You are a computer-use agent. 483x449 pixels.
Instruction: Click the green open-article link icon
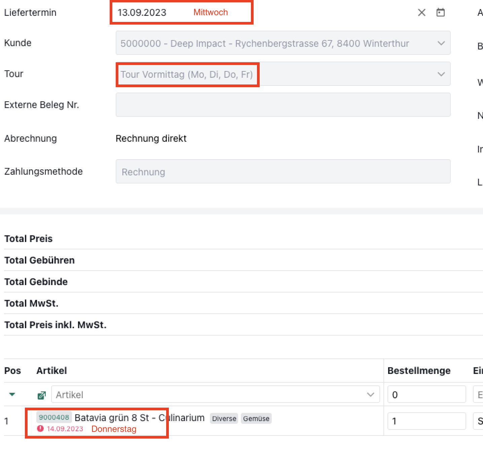pyautogui.click(x=42, y=395)
